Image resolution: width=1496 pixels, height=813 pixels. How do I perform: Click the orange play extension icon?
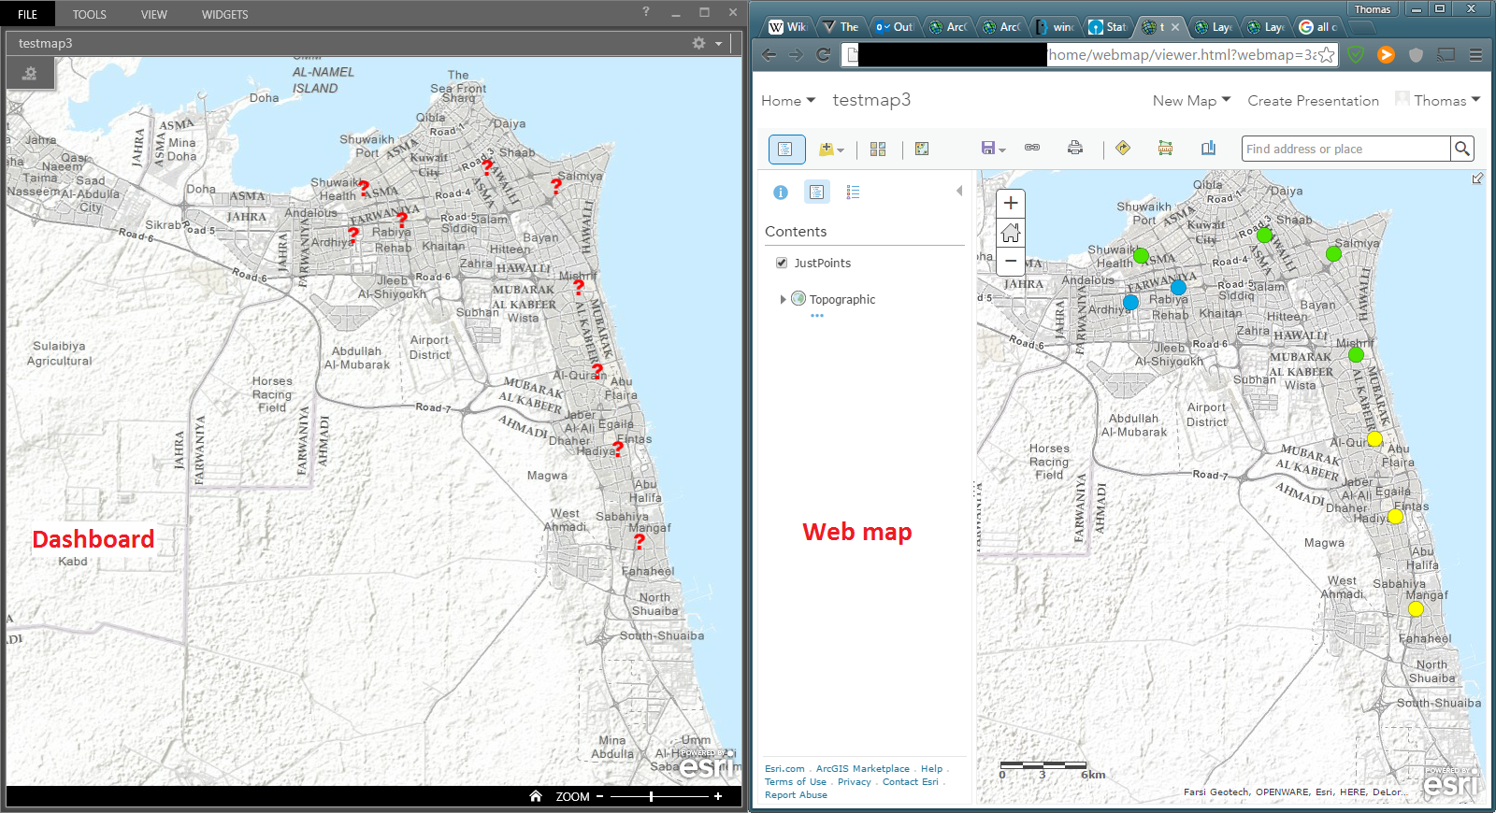pyautogui.click(x=1386, y=55)
